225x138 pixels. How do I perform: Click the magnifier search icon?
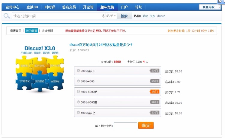[x=7, y=16]
